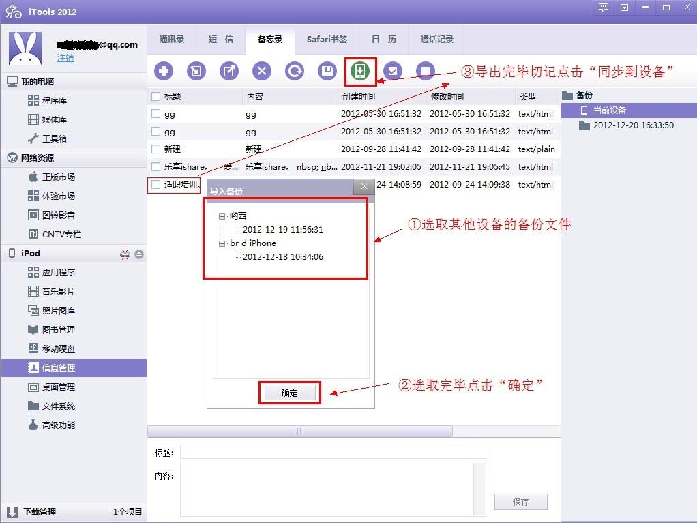The image size is (697, 523).
Task: Toggle the header checkbox beside 标题
Action: (x=156, y=97)
